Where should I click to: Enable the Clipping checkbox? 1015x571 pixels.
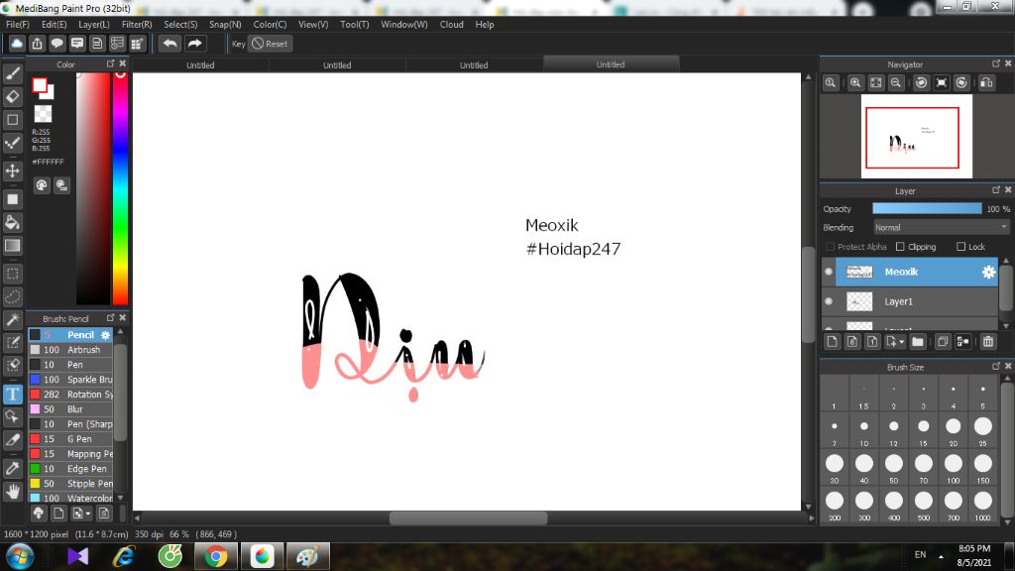pyautogui.click(x=900, y=247)
